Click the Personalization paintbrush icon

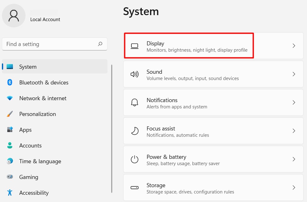(x=10, y=114)
